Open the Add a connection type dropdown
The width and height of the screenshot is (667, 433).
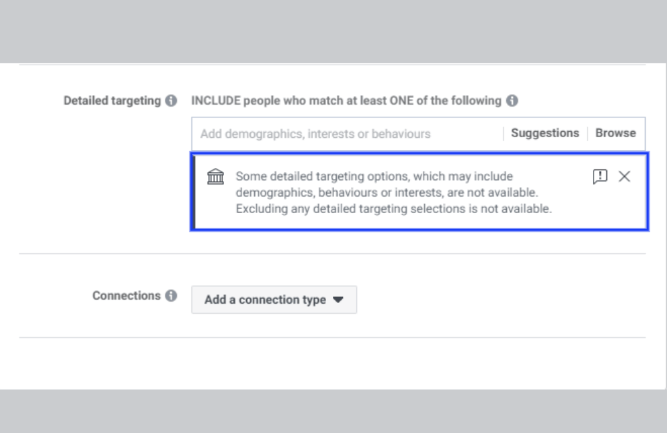click(273, 299)
